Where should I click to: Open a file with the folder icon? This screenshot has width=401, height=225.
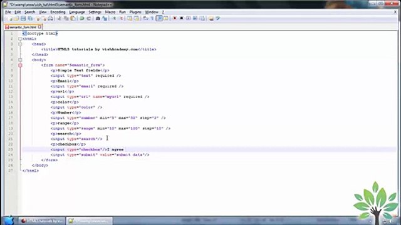pyautogui.click(x=16, y=18)
